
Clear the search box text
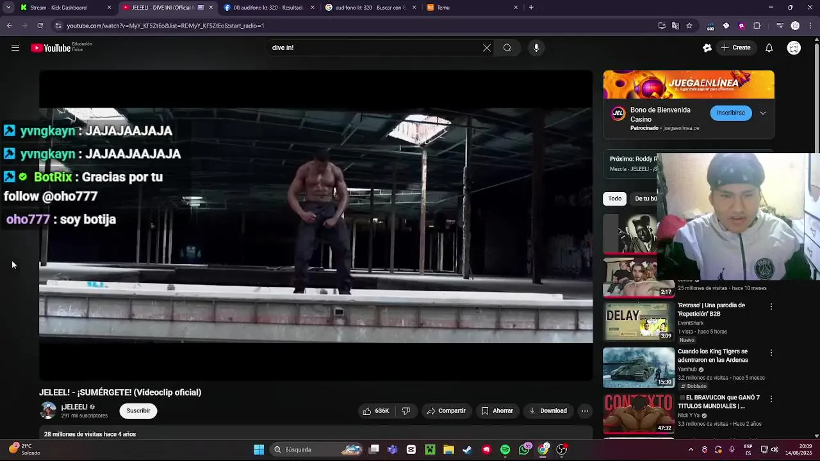click(x=487, y=47)
